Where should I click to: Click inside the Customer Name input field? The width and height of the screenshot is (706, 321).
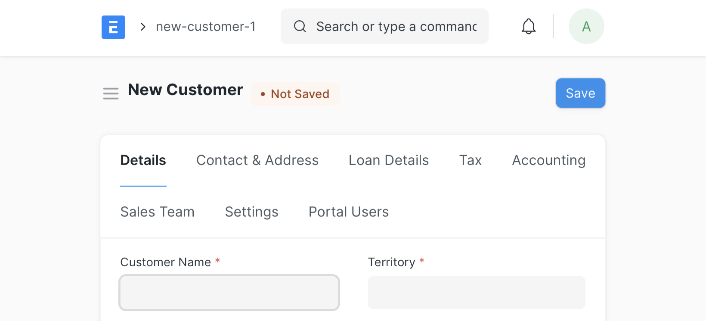229,293
